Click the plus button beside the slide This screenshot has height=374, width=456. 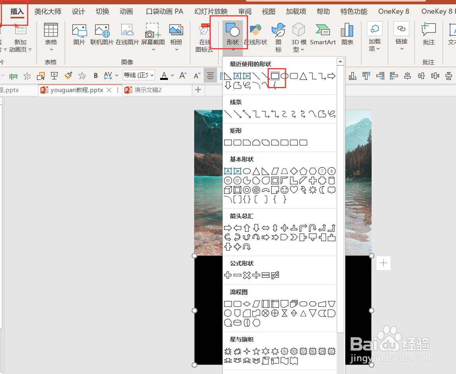(383, 263)
